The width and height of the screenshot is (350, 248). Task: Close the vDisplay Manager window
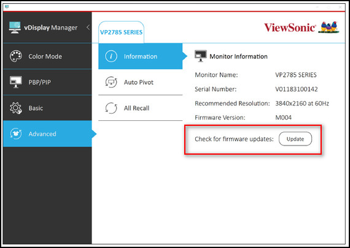point(340,7)
